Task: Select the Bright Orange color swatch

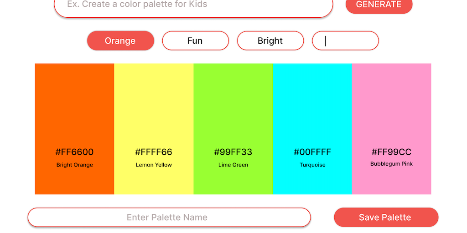Action: [x=74, y=105]
